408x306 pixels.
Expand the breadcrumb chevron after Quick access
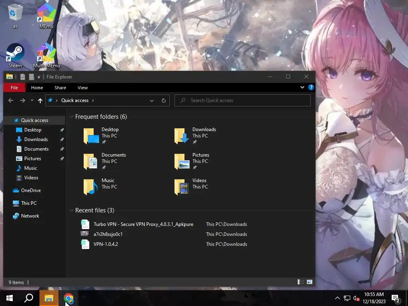tap(93, 100)
